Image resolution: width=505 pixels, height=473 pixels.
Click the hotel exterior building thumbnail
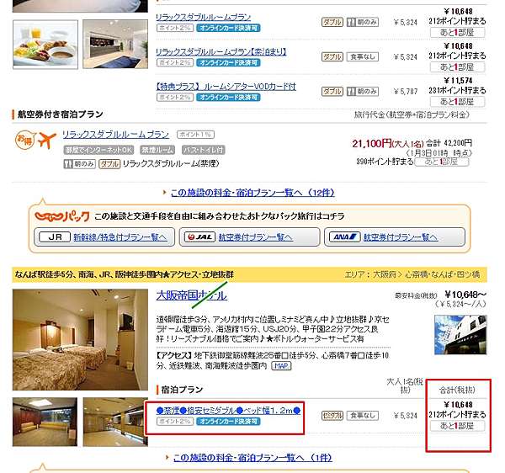(460, 335)
